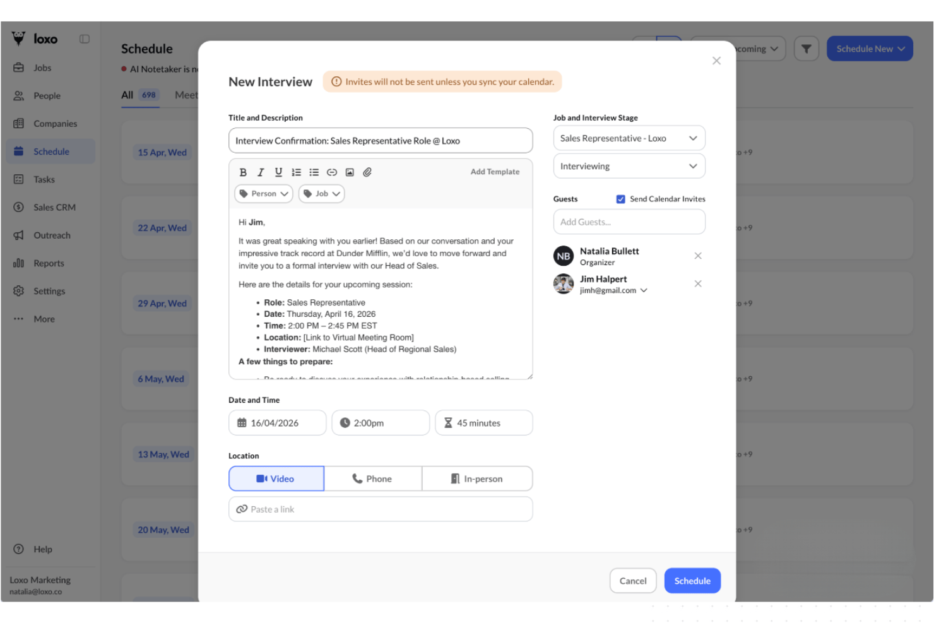
Task: Click Natalia Bullett NB avatar
Action: tap(564, 256)
